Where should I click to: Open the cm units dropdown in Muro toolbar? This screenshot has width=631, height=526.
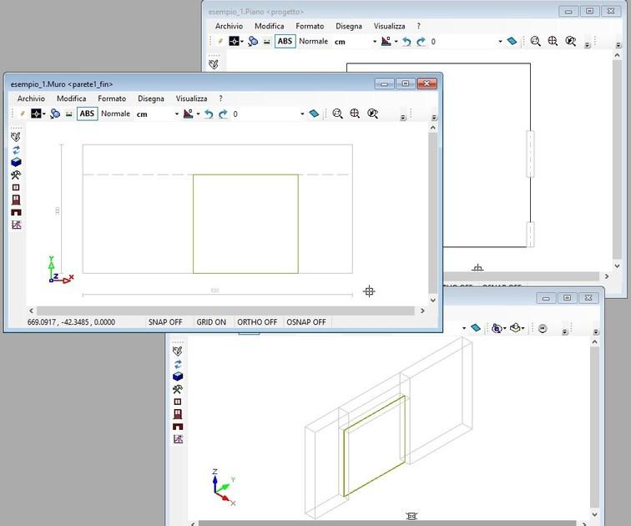coord(176,114)
